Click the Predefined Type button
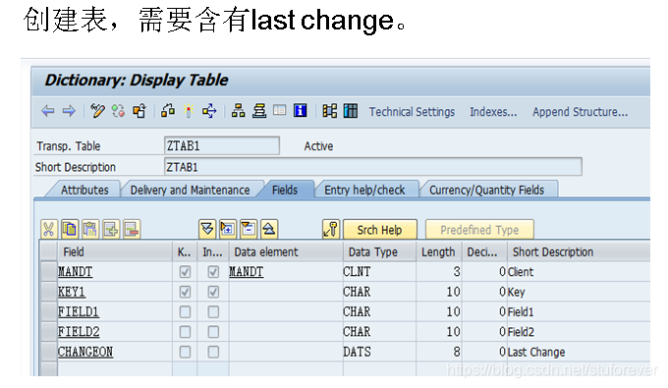 479,230
